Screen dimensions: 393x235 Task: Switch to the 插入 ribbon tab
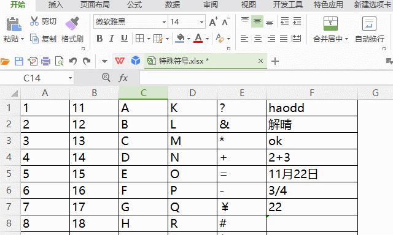click(x=56, y=5)
